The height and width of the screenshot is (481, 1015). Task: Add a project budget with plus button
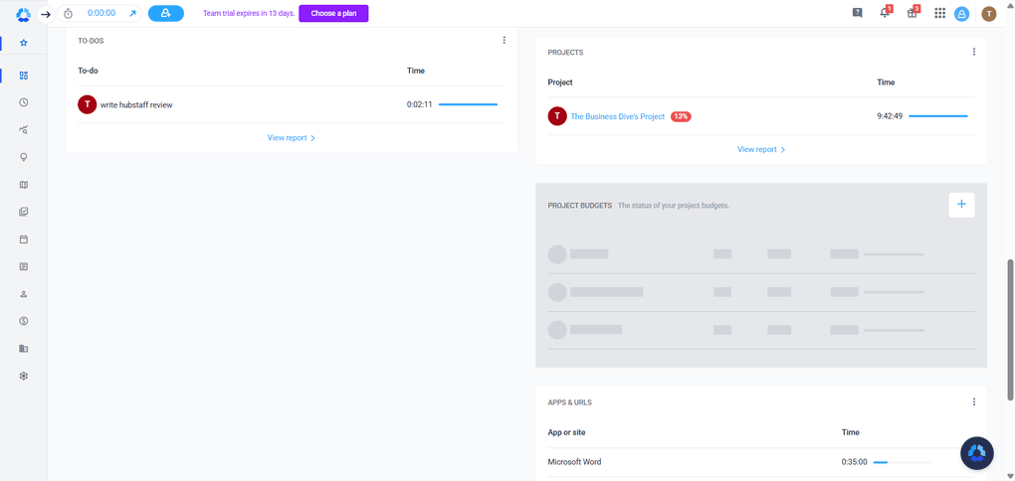tap(961, 205)
